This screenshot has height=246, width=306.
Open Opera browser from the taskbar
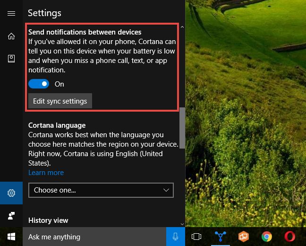coord(290,237)
